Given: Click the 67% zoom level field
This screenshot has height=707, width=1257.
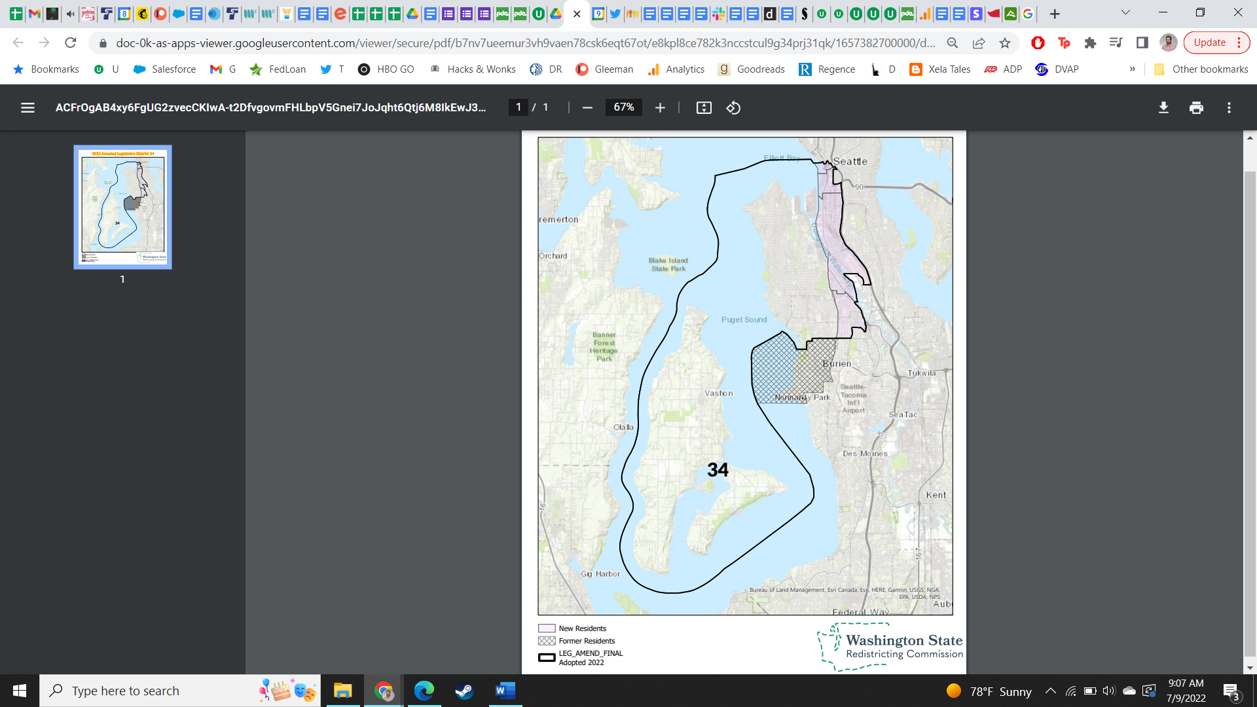Looking at the screenshot, I should [x=623, y=107].
